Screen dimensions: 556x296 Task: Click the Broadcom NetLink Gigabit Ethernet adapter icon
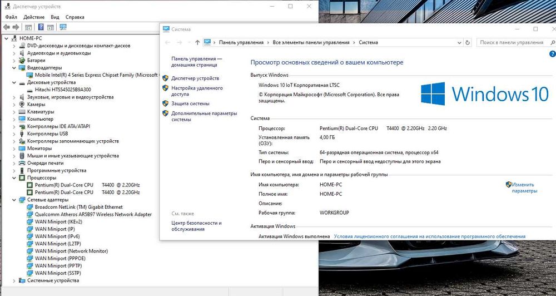[30, 207]
